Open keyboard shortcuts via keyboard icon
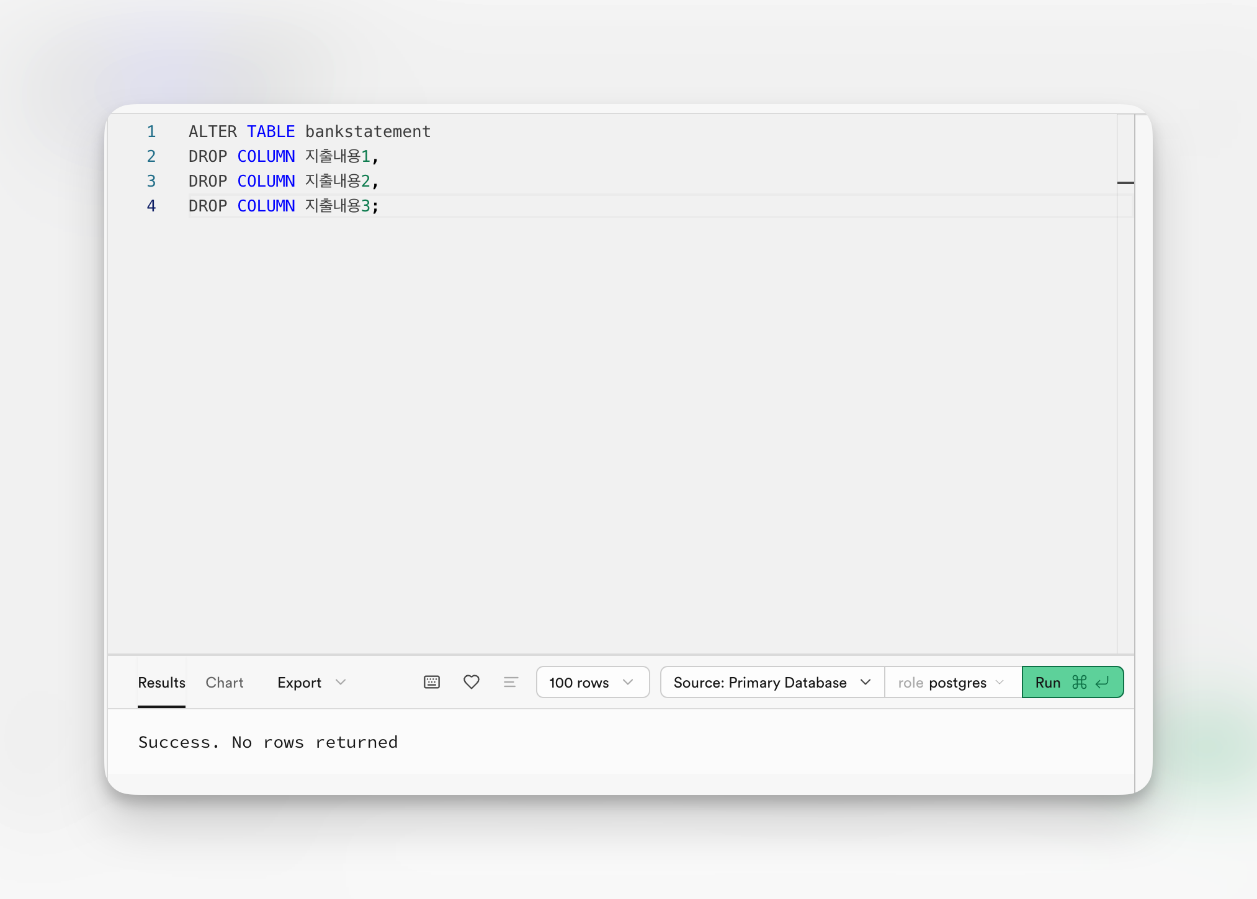The height and width of the screenshot is (899, 1257). click(x=432, y=682)
